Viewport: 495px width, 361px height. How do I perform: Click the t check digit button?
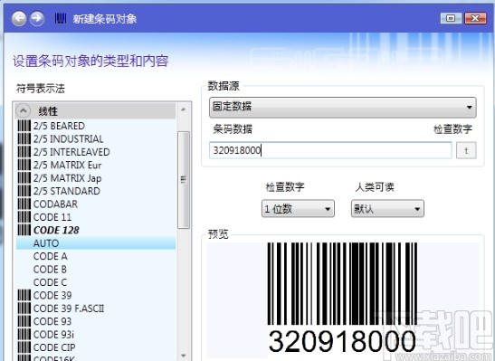(466, 150)
